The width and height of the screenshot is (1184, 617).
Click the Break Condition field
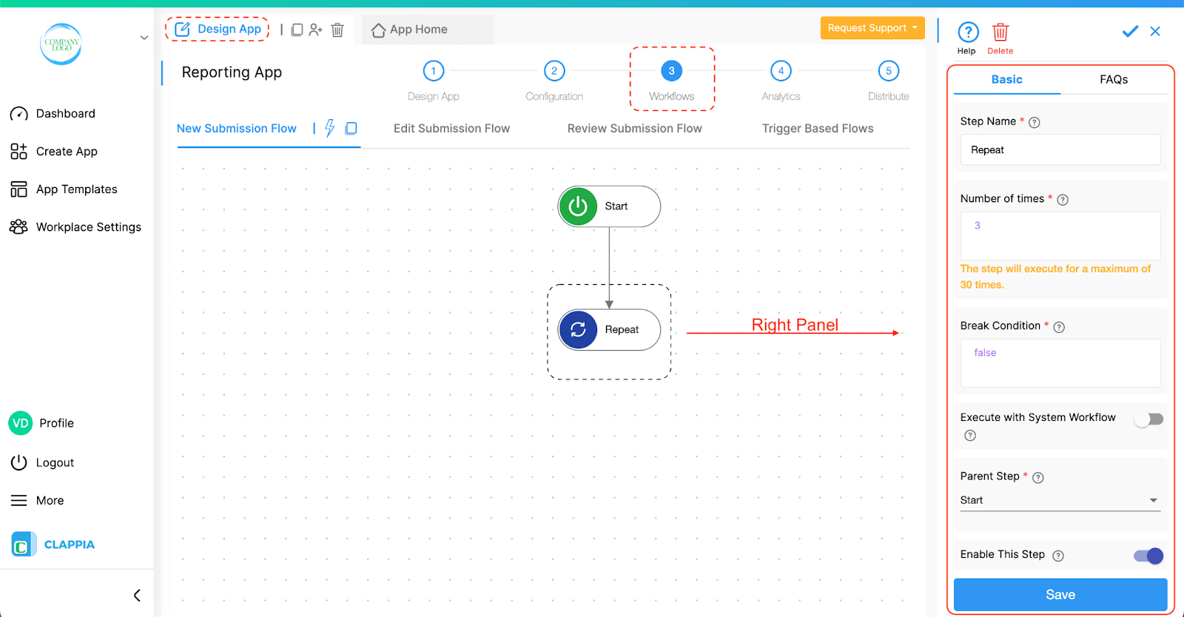1060,363
